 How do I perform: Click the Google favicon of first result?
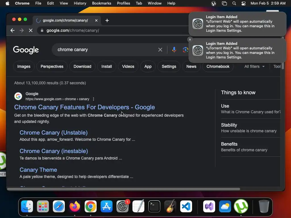[18, 96]
